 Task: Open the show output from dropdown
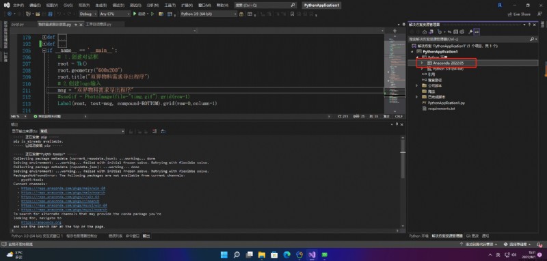[82, 131]
